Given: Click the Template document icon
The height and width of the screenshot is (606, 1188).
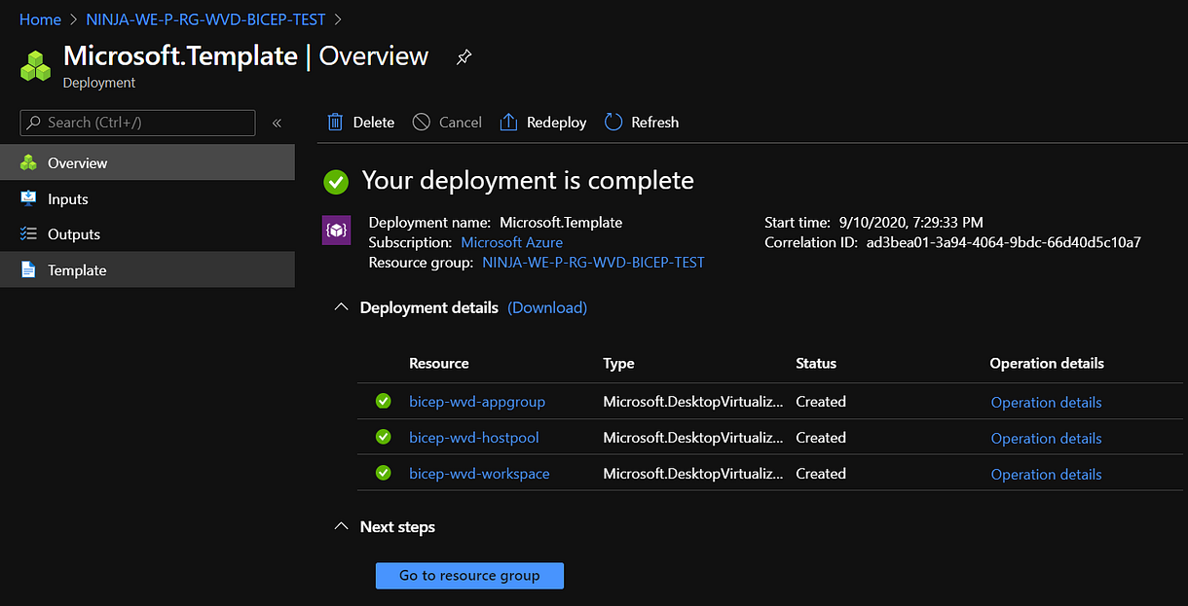Looking at the screenshot, I should point(28,269).
